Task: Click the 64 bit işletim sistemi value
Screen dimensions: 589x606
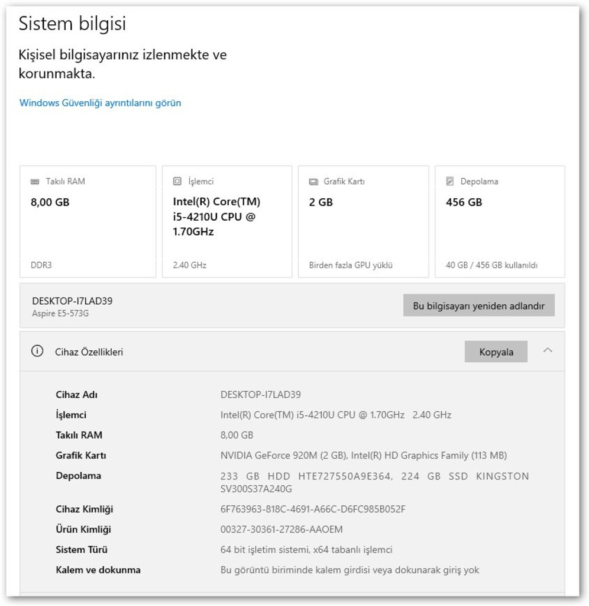Action: coord(306,550)
